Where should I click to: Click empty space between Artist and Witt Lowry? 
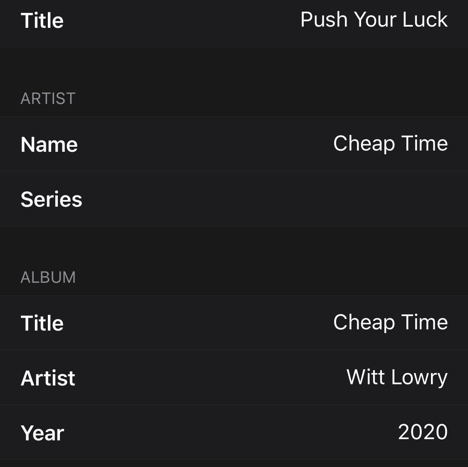(211, 378)
